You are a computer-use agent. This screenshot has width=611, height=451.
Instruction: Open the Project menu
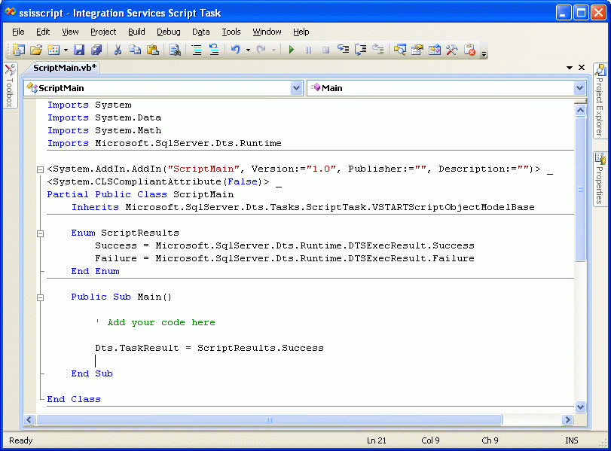(x=103, y=32)
